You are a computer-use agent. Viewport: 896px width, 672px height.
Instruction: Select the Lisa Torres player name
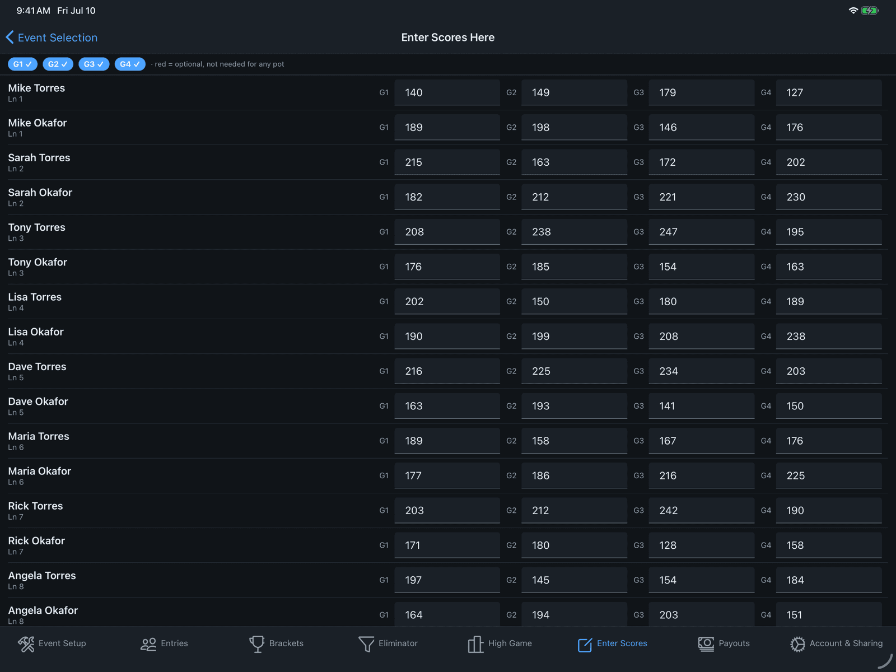pyautogui.click(x=35, y=297)
